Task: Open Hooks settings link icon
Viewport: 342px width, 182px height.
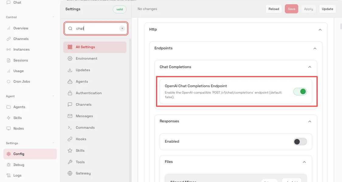Action: pos(70,139)
